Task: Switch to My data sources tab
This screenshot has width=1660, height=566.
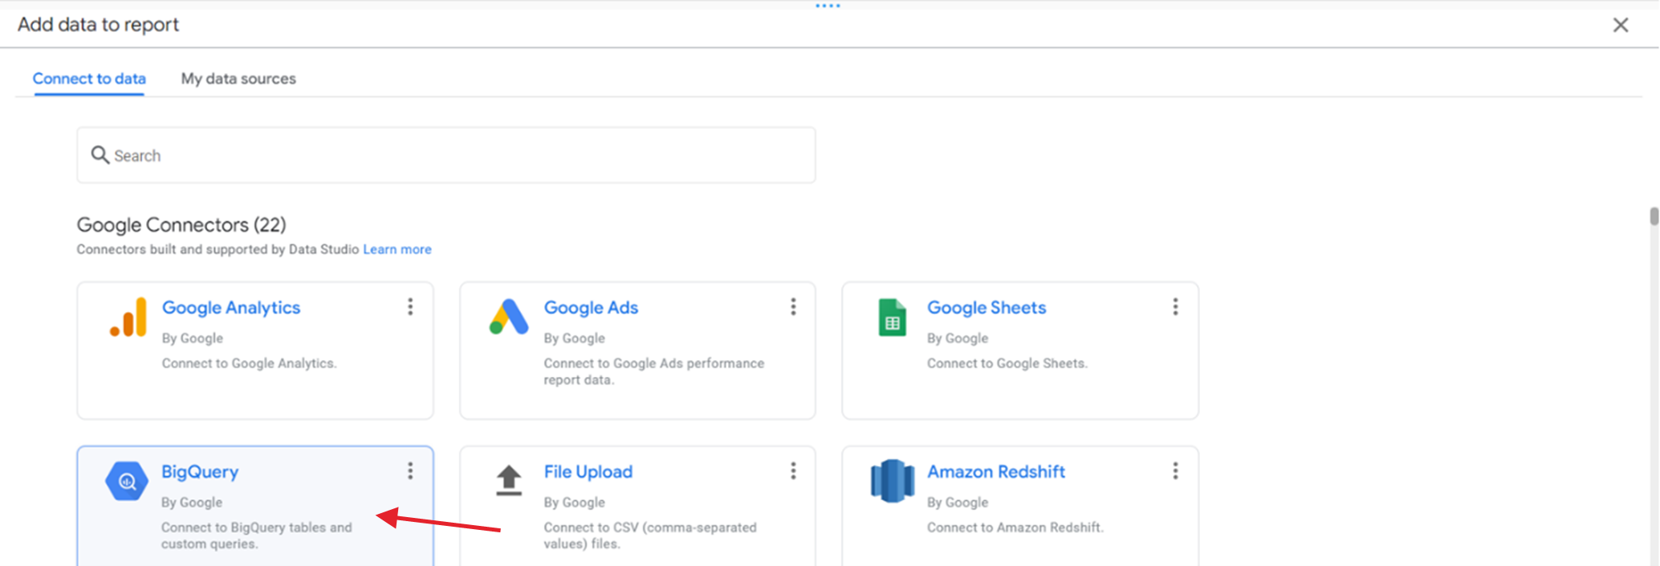Action: (238, 79)
